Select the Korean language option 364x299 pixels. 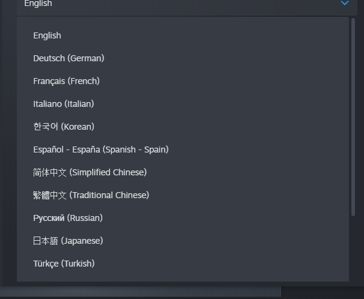pyautogui.click(x=64, y=127)
